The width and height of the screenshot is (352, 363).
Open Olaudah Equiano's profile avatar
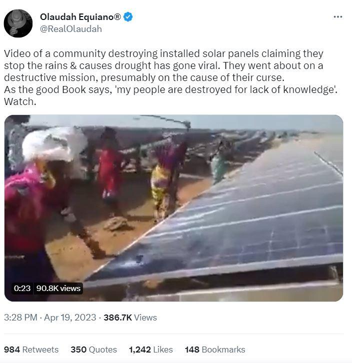click(x=18, y=23)
